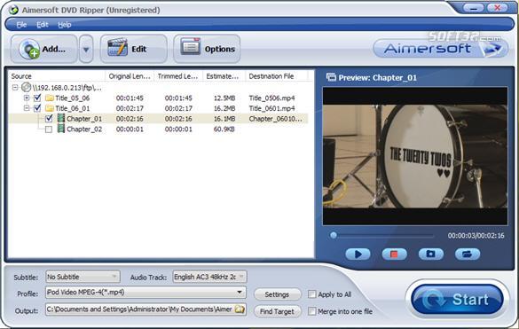Click the 60.9KB size value

(224, 129)
